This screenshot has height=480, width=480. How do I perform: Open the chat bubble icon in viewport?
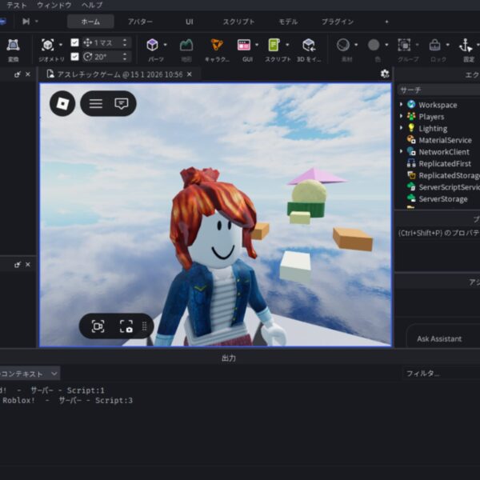tap(122, 103)
